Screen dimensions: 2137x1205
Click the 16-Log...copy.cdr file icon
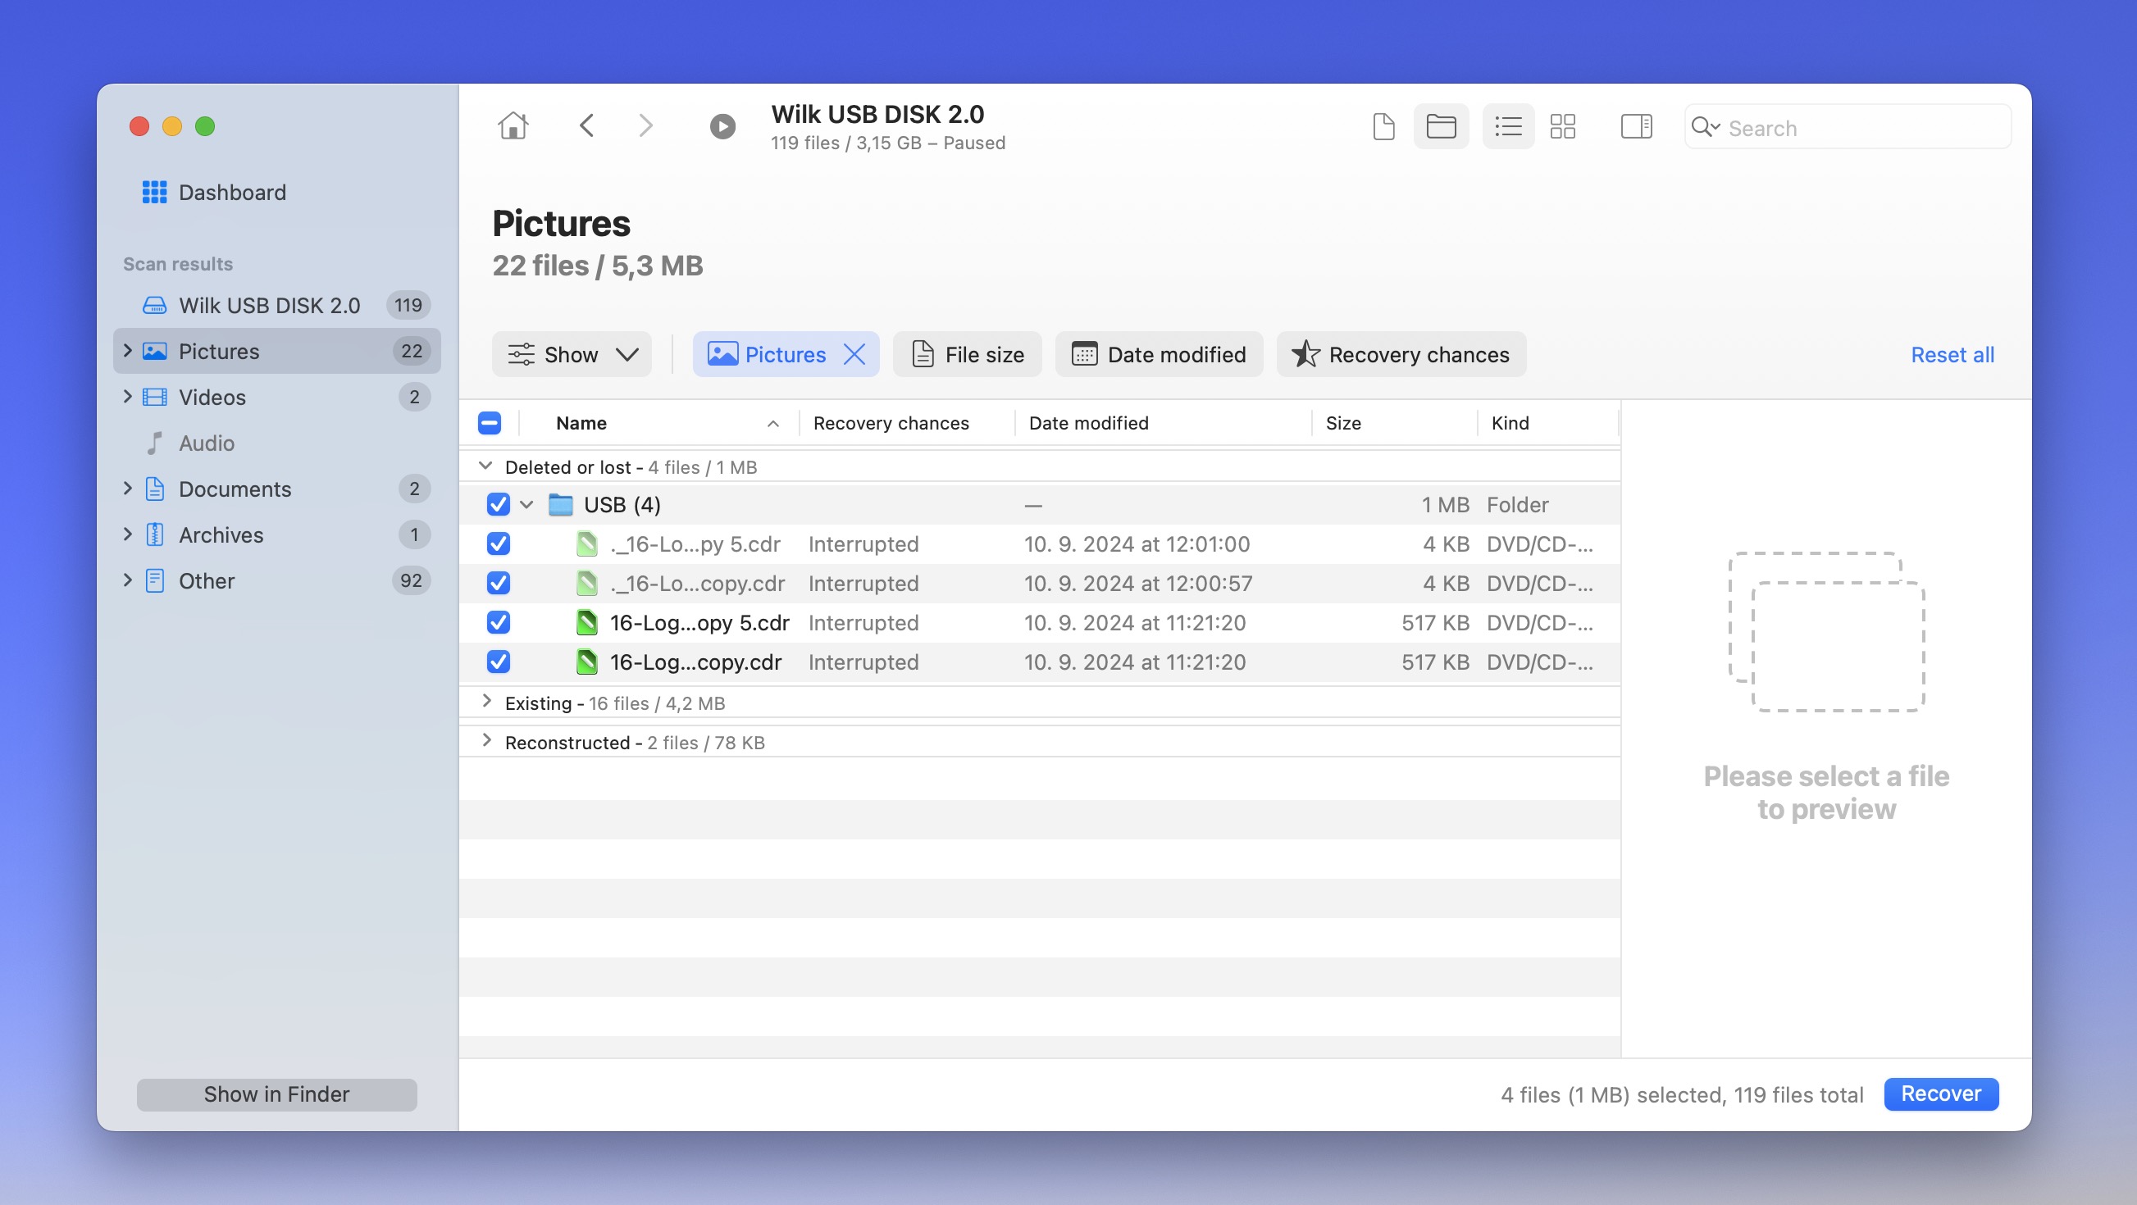pyautogui.click(x=586, y=662)
